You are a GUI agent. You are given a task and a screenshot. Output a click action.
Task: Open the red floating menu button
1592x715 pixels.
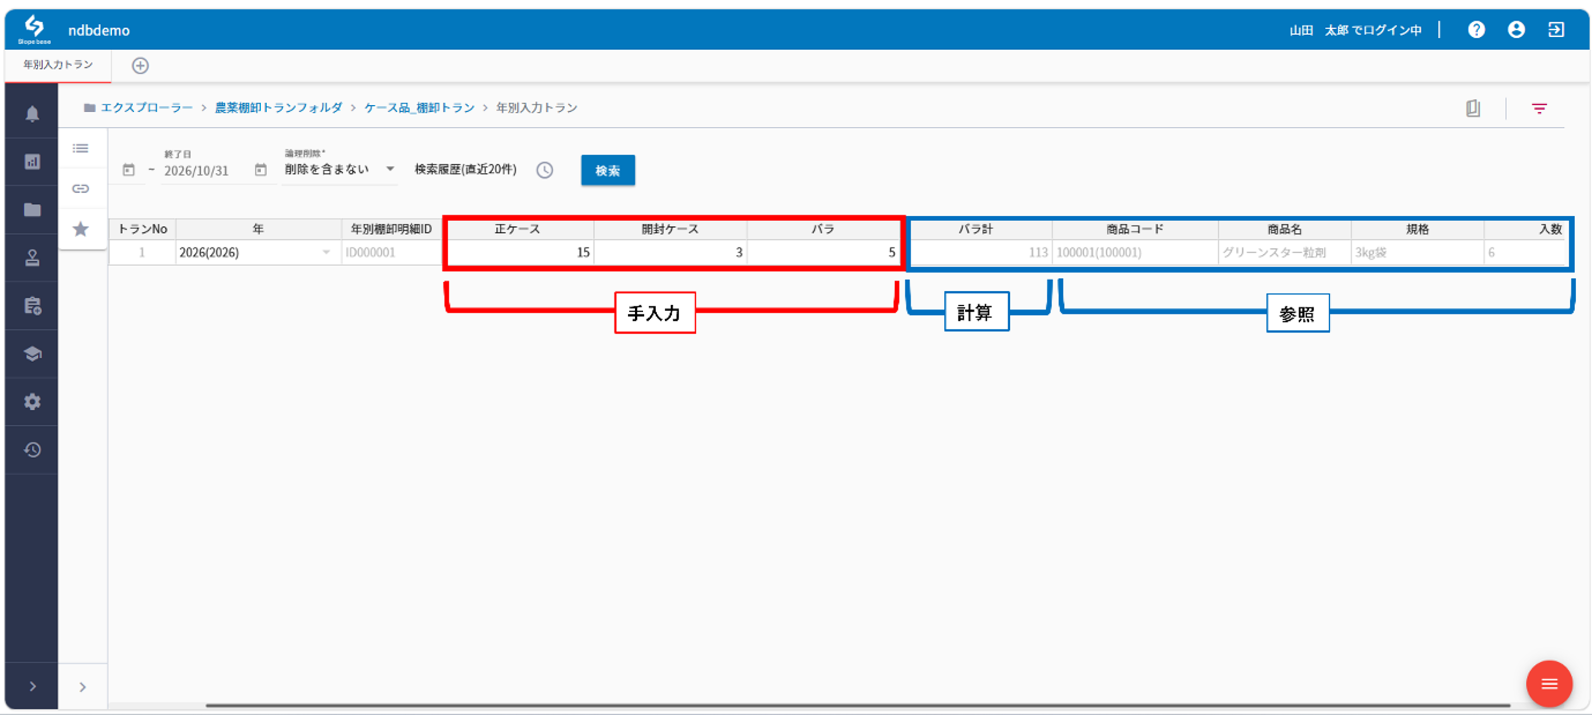[x=1549, y=684]
